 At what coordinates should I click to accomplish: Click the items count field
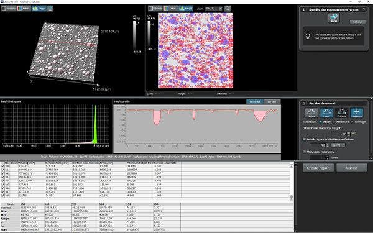point(318,157)
